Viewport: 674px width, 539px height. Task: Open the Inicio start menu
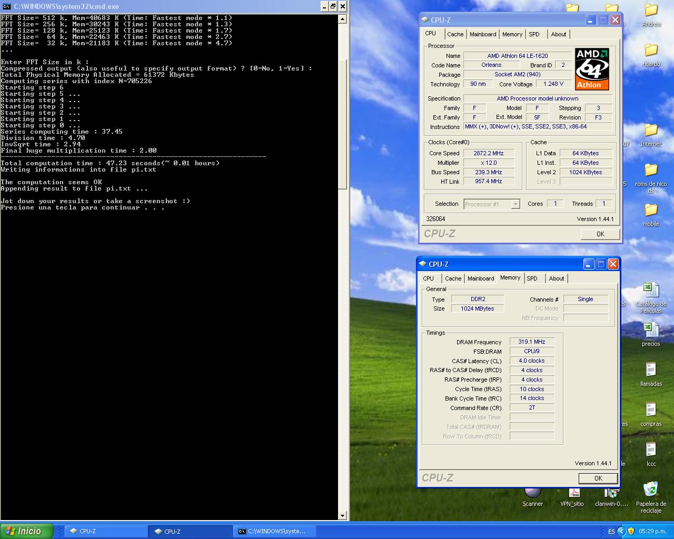click(27, 531)
